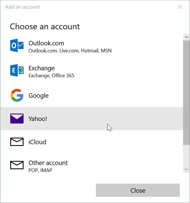Click the scrollbar track below the thumb
Viewport: 190px width, 203px height.
pyautogui.click(x=186, y=155)
